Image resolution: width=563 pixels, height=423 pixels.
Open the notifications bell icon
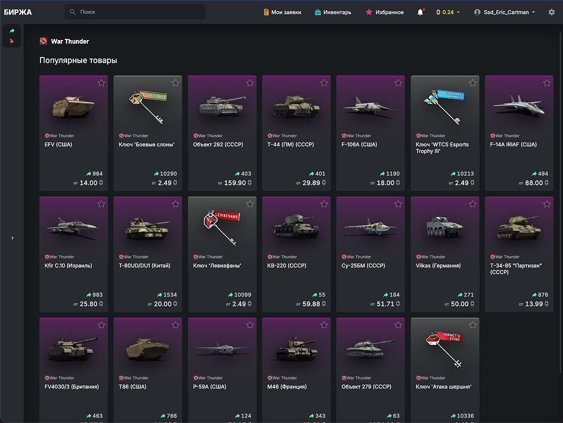[x=420, y=12]
